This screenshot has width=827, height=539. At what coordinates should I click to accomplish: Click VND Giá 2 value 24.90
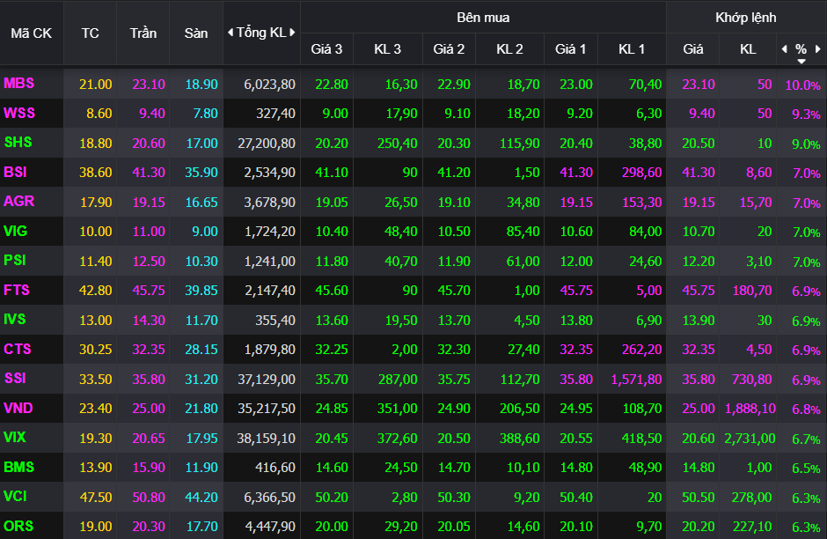coord(454,409)
